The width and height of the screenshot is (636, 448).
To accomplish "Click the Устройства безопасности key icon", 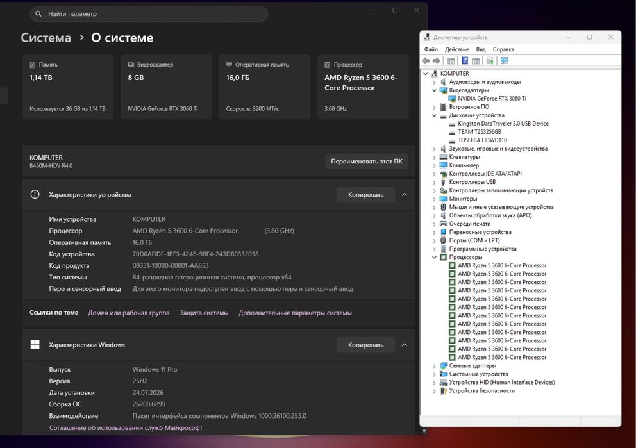I will click(x=443, y=391).
